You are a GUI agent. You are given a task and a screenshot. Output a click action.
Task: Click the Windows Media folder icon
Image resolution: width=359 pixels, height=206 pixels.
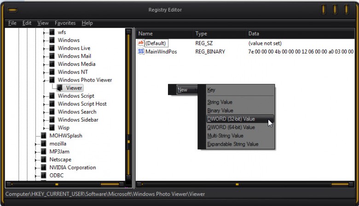52,64
